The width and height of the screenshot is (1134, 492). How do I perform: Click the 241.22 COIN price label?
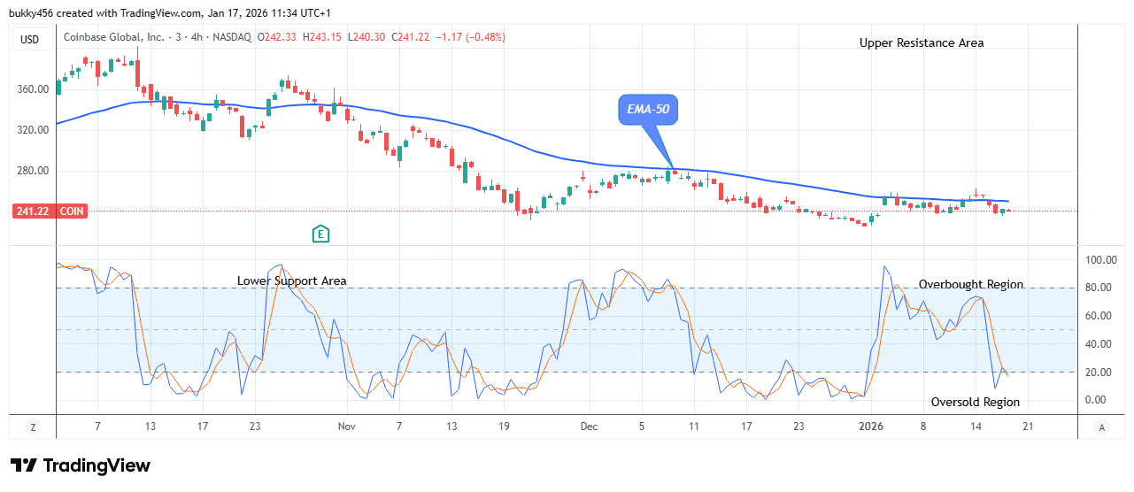tap(50, 211)
